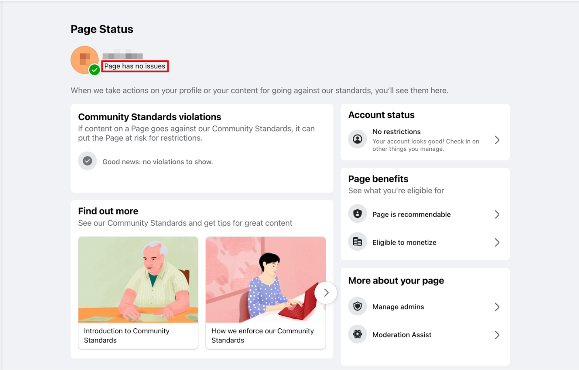Click the Page has no issues label
The image size is (579, 370).
(x=135, y=66)
